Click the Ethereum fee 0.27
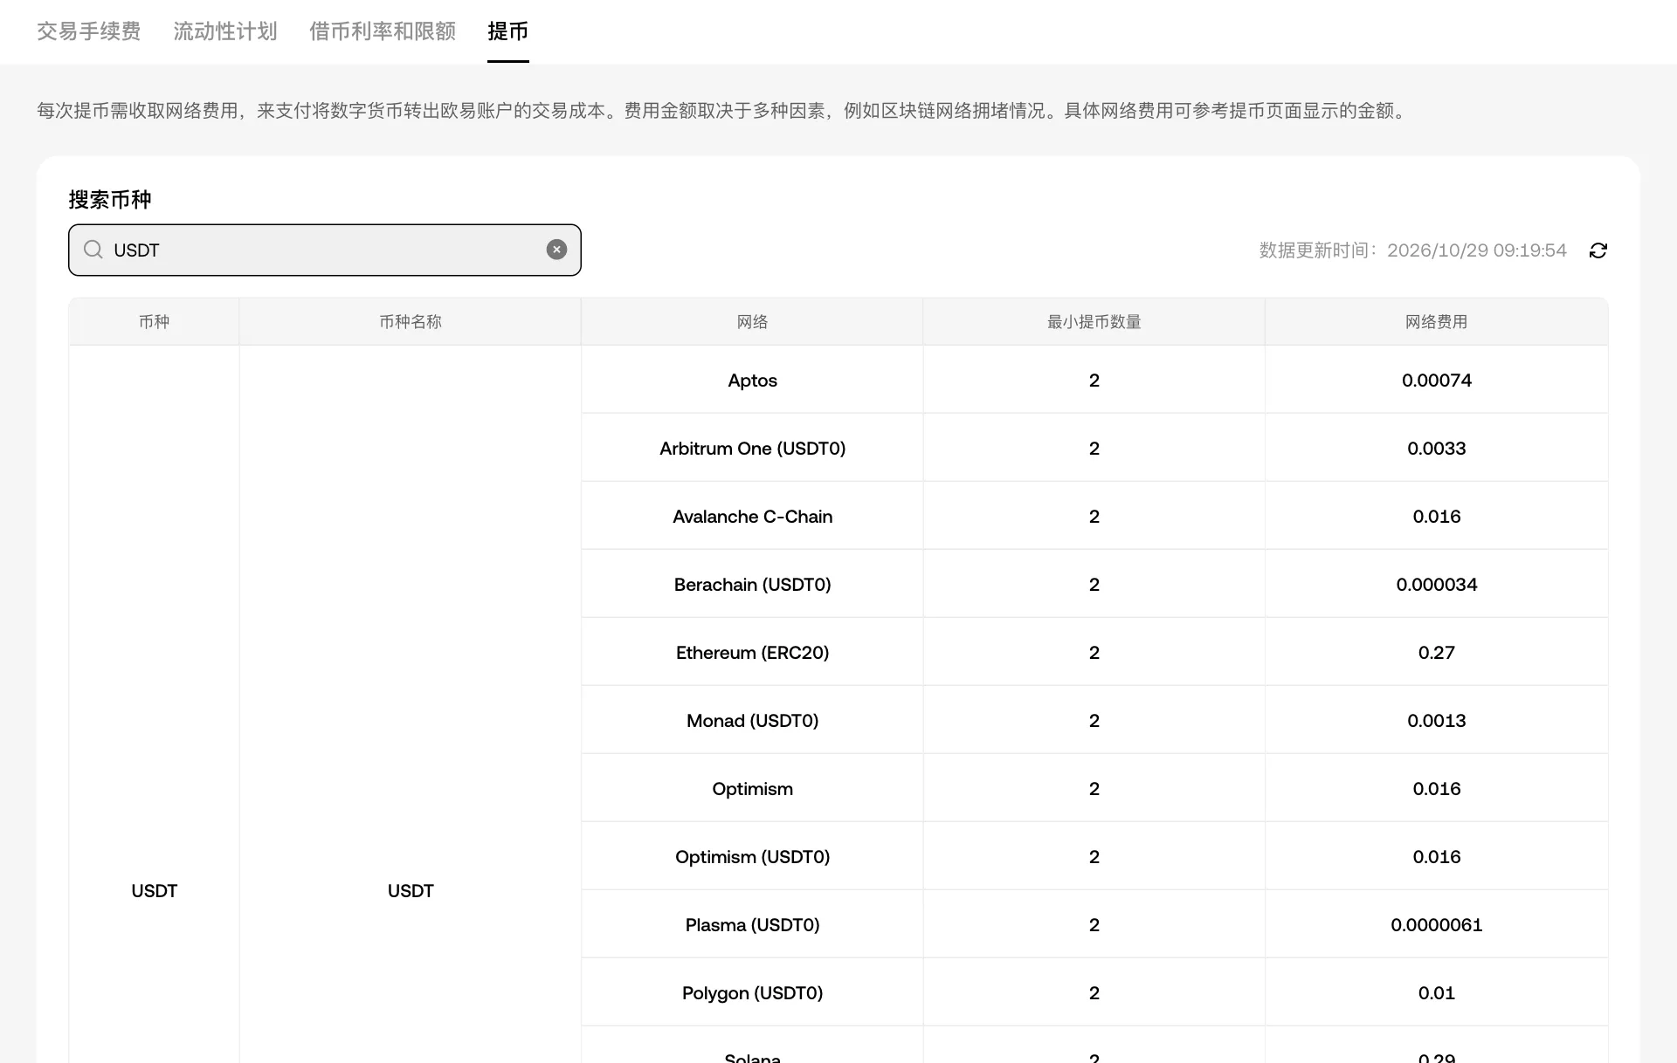The width and height of the screenshot is (1677, 1063). [x=1437, y=652]
